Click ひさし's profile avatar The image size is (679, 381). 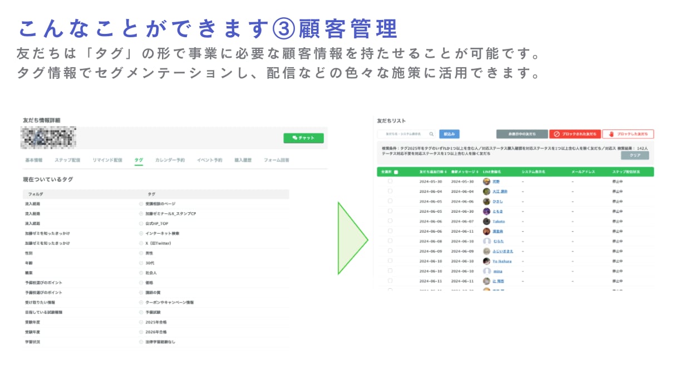tap(486, 202)
